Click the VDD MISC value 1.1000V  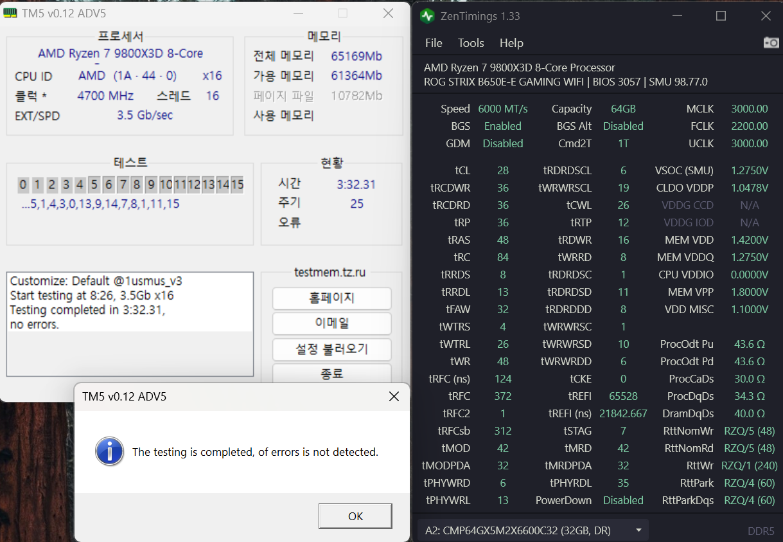[x=750, y=309]
